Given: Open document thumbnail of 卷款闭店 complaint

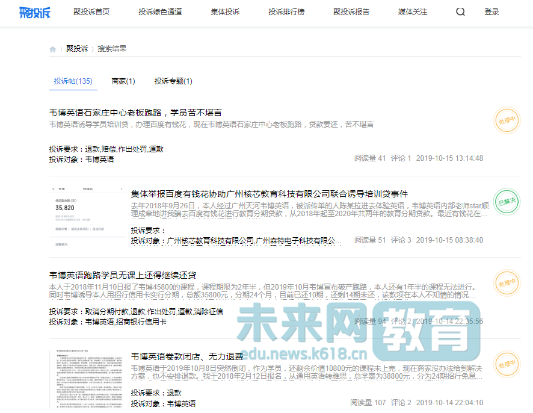Looking at the screenshot, I should 88,378.
